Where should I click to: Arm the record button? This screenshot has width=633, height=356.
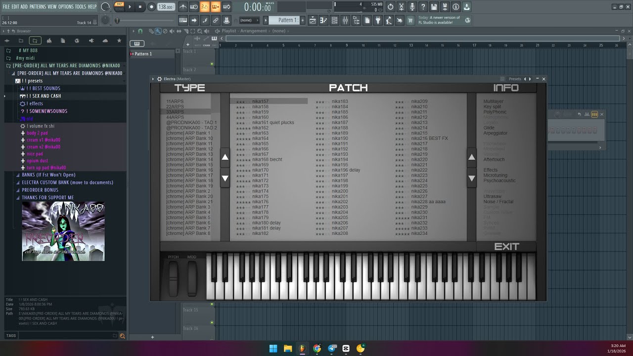tap(151, 7)
